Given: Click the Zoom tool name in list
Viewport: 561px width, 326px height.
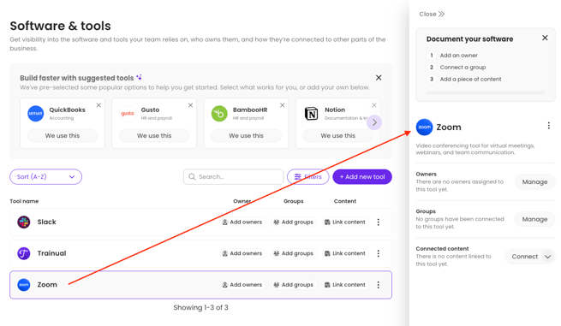Looking at the screenshot, I should click(x=47, y=285).
